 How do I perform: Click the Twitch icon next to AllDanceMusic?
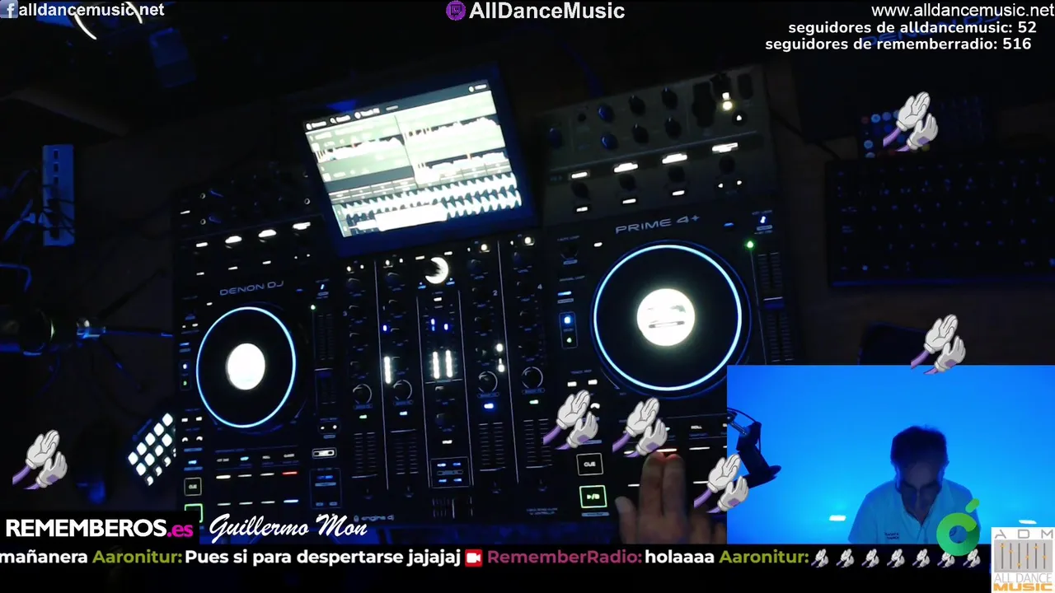[x=455, y=11]
